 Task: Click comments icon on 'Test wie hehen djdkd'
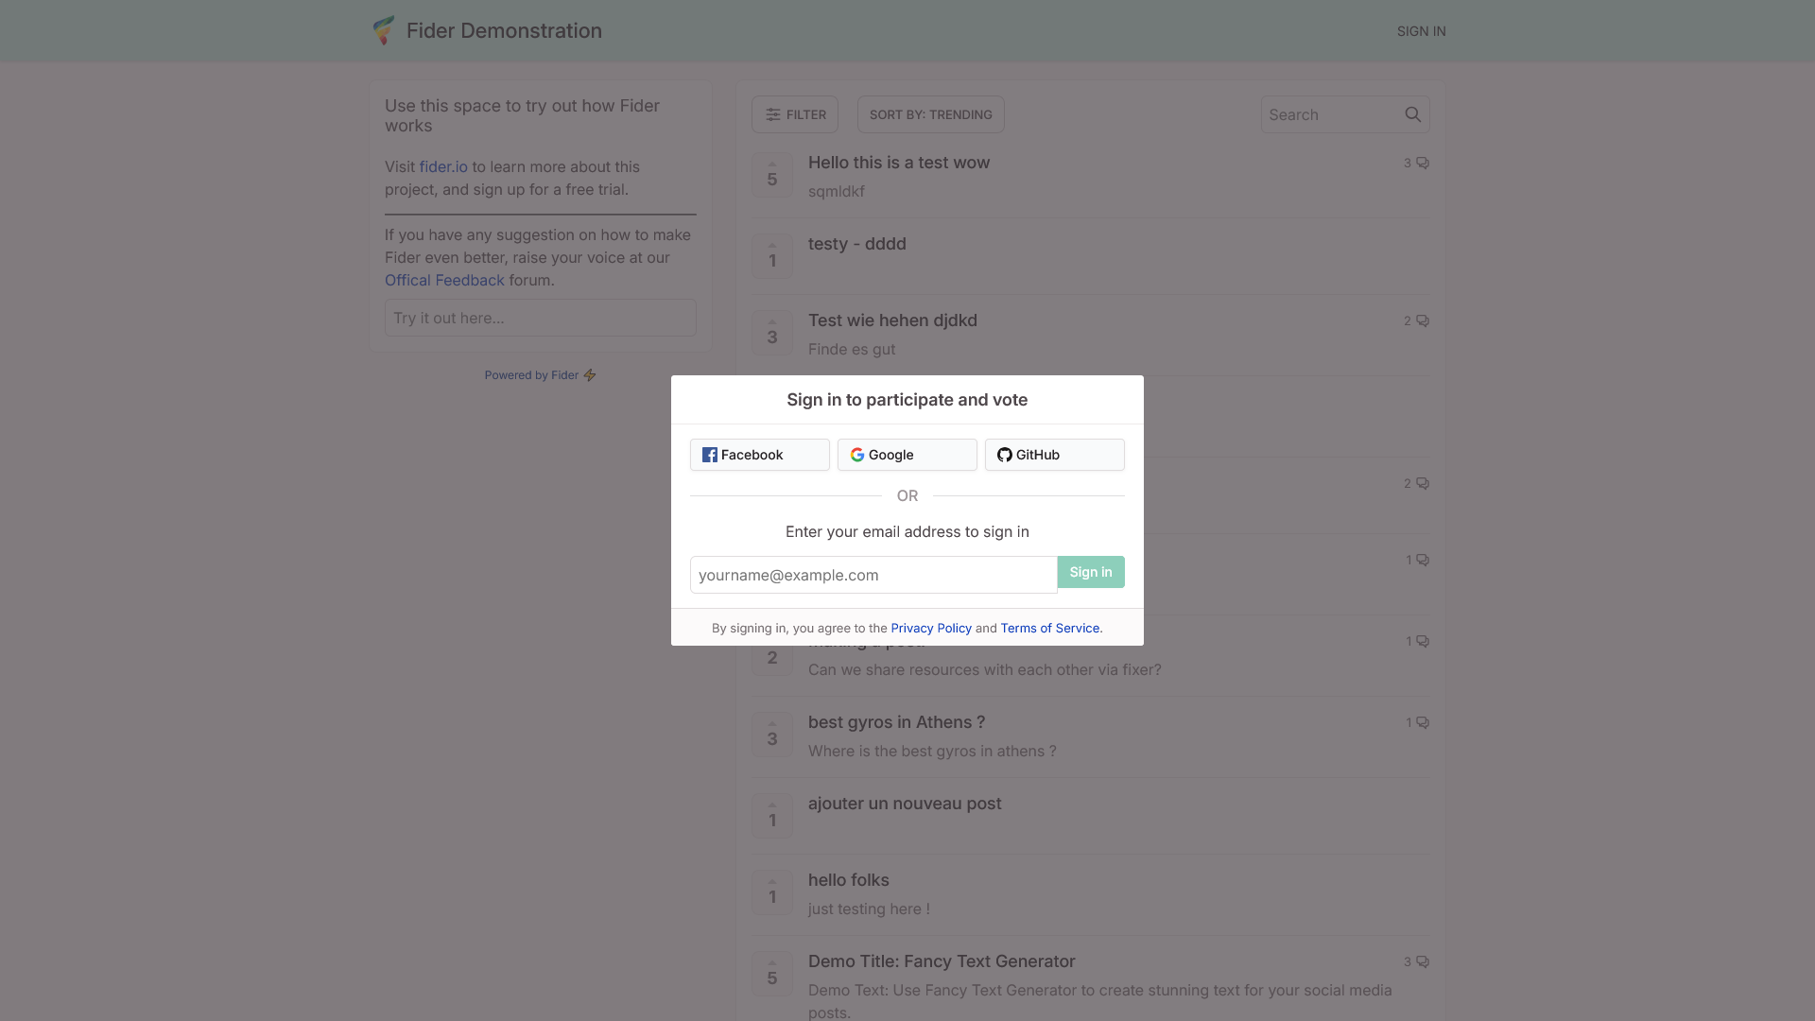coord(1422,321)
